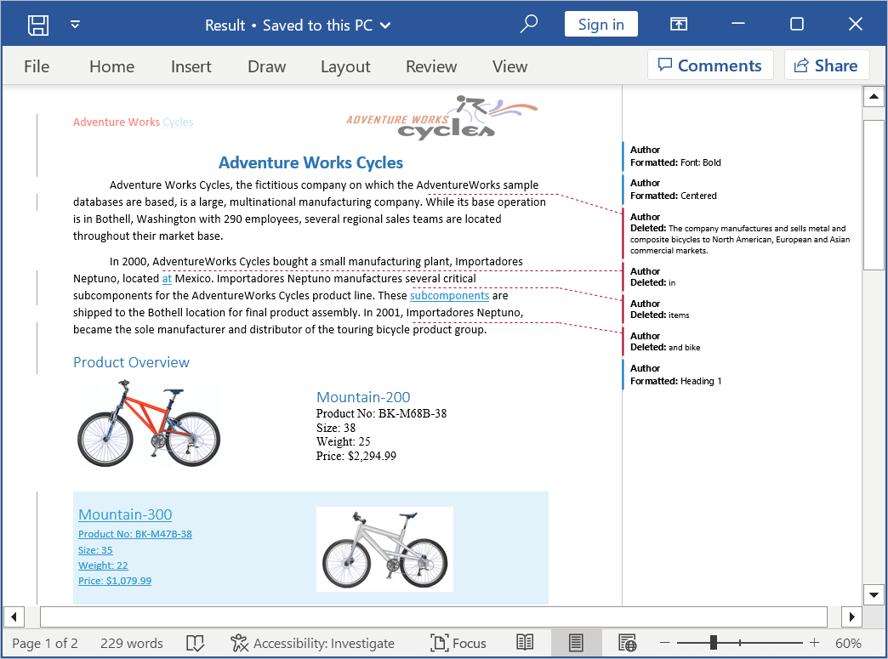Click the zoom out minus button
888x659 pixels.
[665, 643]
